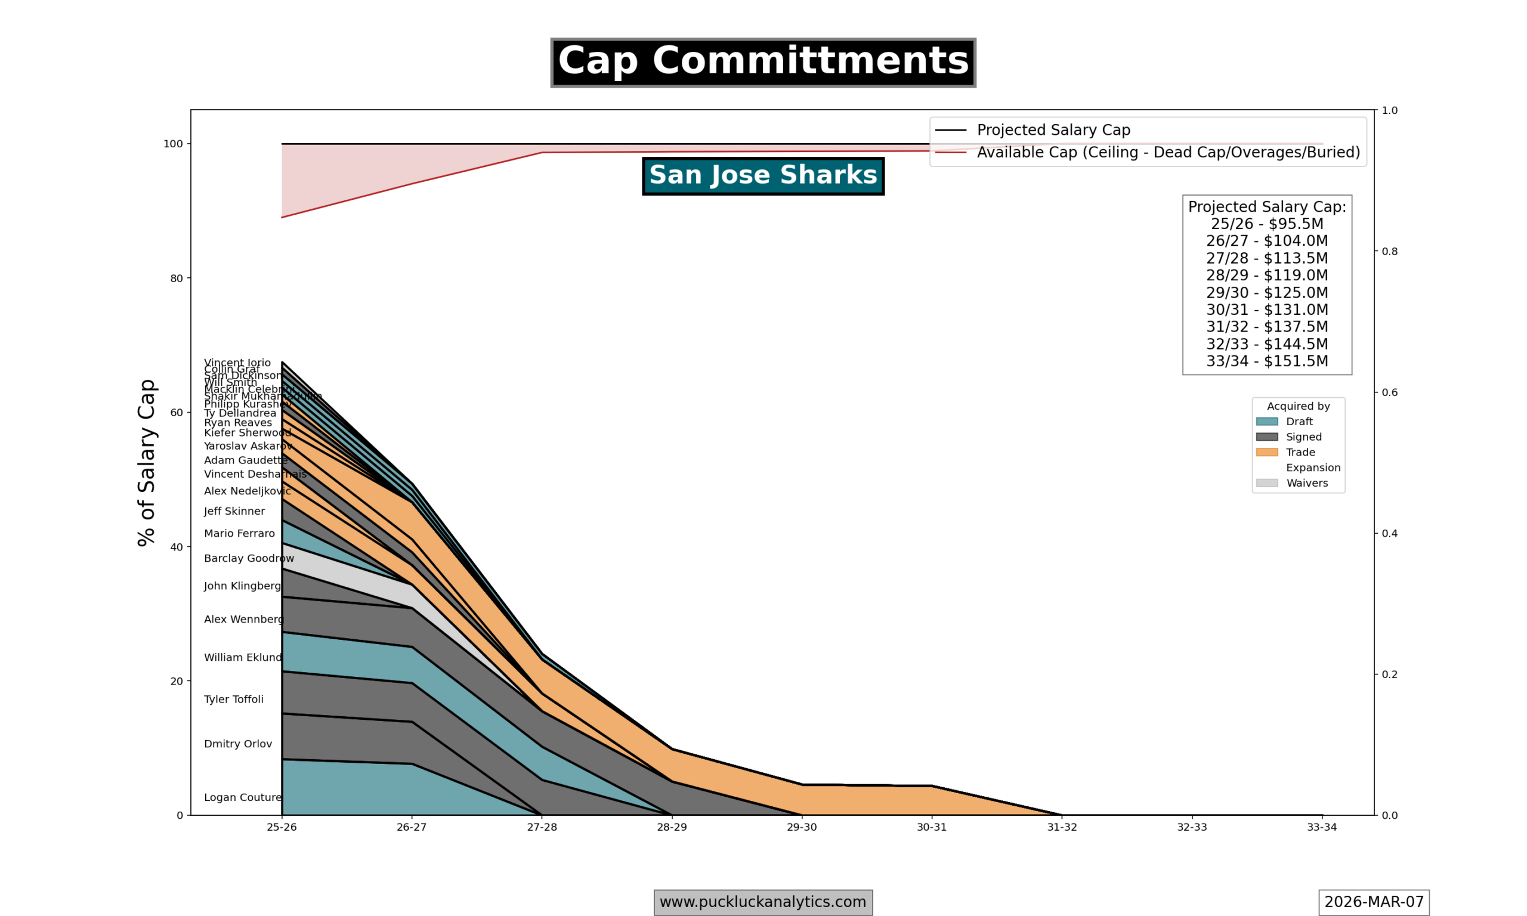Click the 30-31 x-axis season tick

[931, 827]
